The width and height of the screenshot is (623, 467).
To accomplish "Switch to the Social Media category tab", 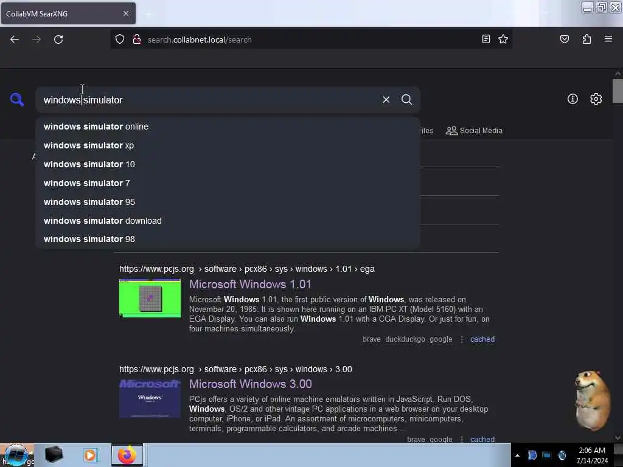I will pyautogui.click(x=474, y=131).
